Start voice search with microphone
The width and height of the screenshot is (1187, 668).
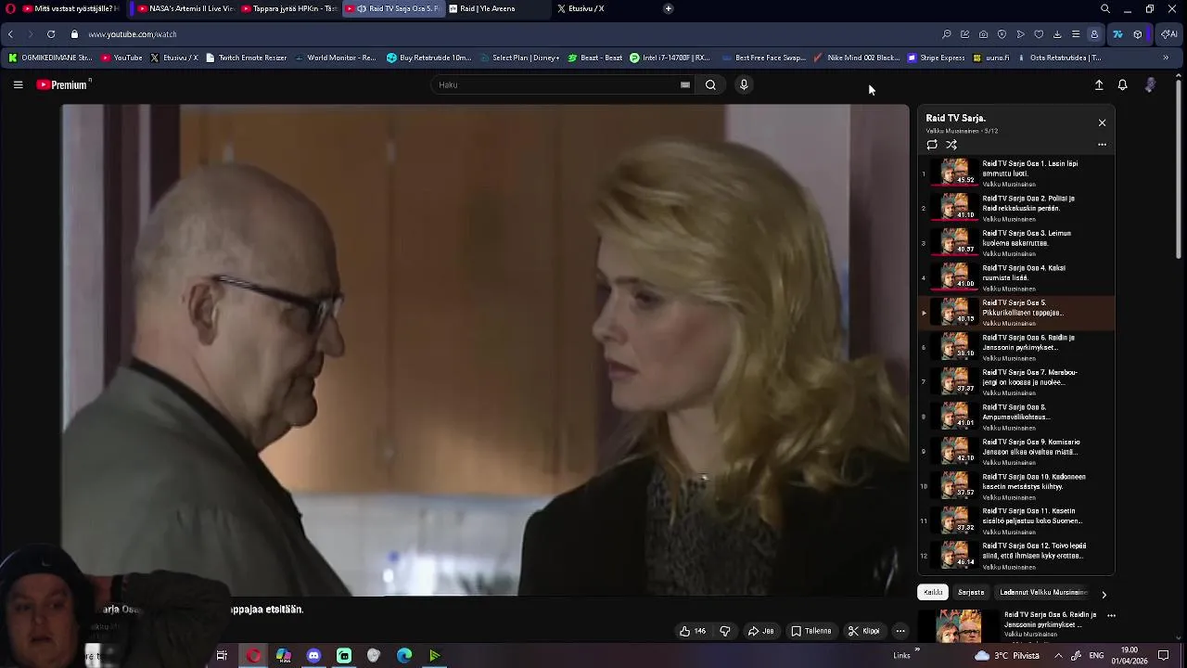pos(744,84)
